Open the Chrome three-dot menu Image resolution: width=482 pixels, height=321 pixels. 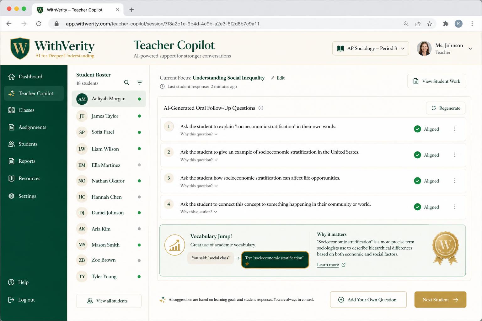pyautogui.click(x=472, y=24)
